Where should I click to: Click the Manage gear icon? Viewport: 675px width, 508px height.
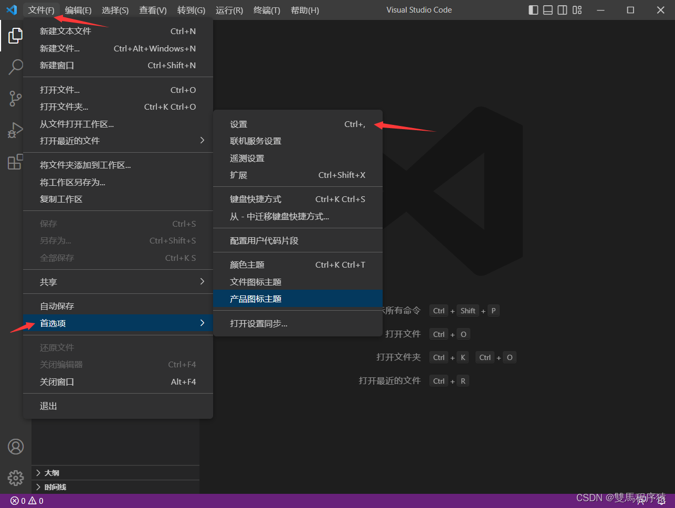point(16,478)
